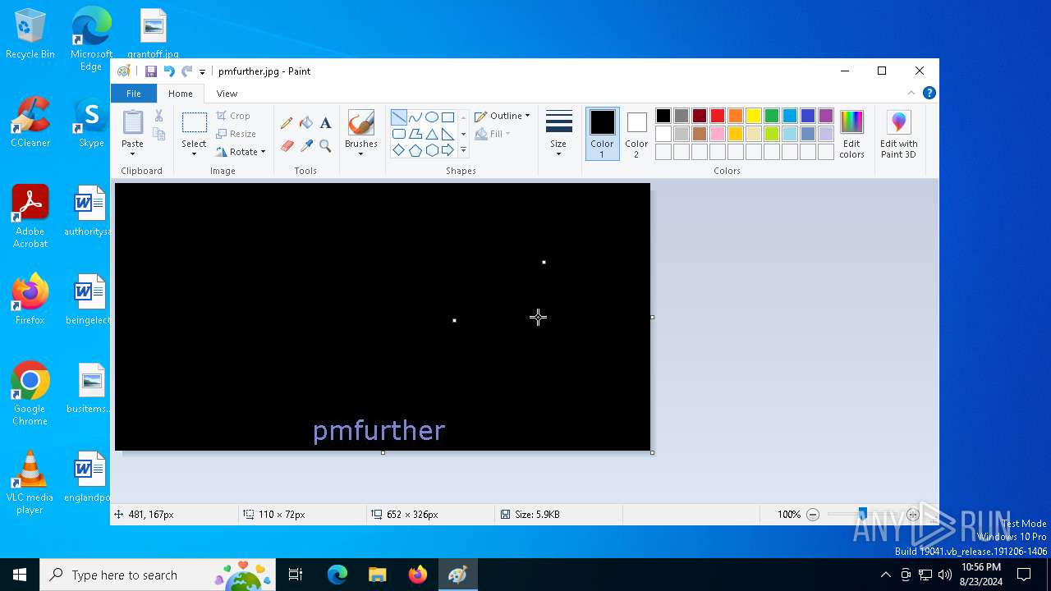Choose the Rounded rectangle shape
Image resolution: width=1051 pixels, height=591 pixels.
coord(398,134)
